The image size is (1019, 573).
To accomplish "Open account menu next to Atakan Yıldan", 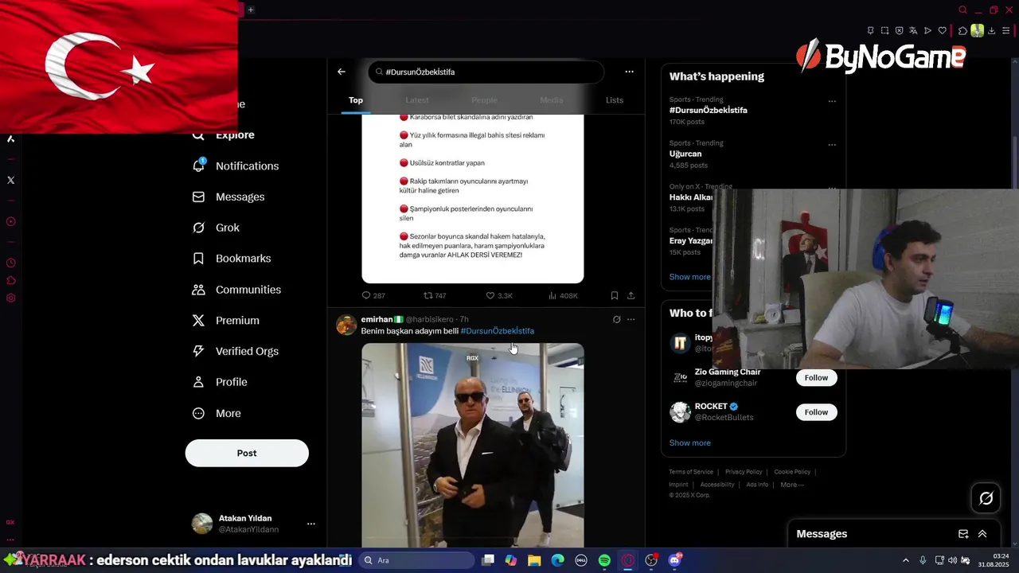I will [x=311, y=524].
